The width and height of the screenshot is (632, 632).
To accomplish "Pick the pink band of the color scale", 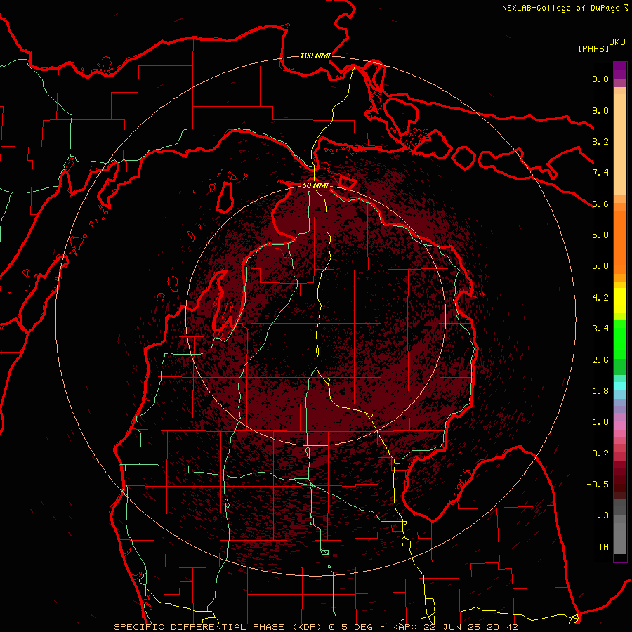I will (620, 426).
